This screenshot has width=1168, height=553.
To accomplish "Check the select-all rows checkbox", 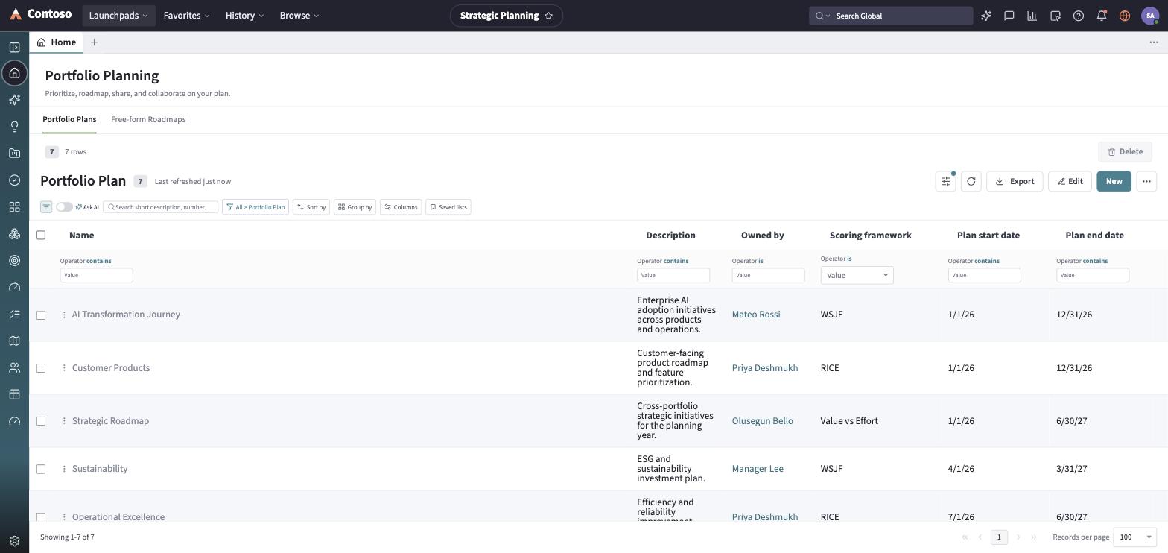I will (x=41, y=236).
